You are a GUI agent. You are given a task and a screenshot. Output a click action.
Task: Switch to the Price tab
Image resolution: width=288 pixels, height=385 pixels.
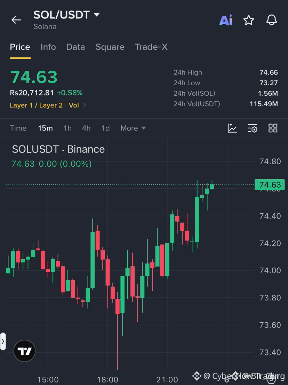pyautogui.click(x=20, y=47)
